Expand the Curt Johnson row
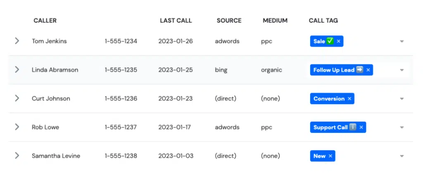 (x=17, y=98)
